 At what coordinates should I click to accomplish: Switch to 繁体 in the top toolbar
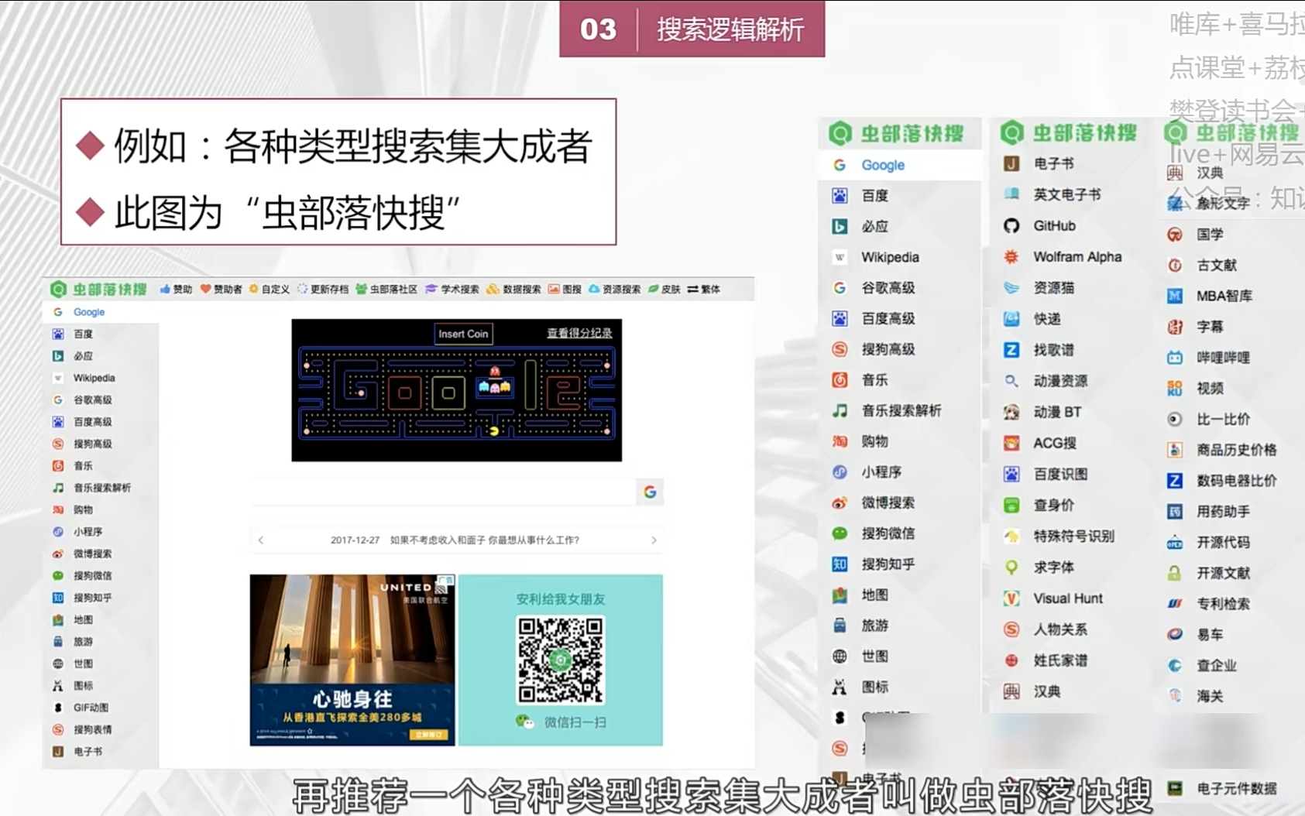point(703,289)
